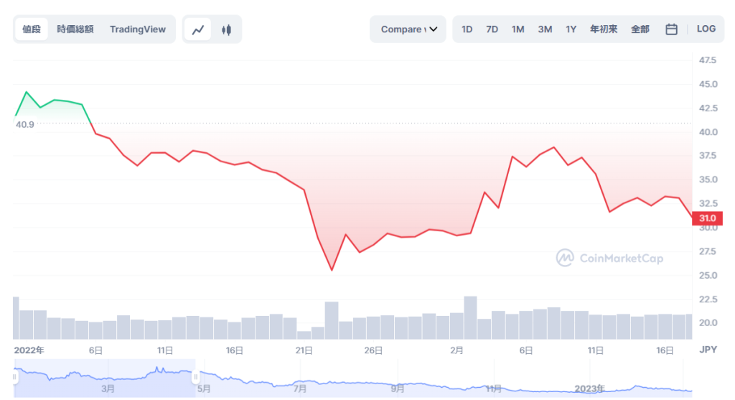Open the calendar date picker

click(x=671, y=29)
